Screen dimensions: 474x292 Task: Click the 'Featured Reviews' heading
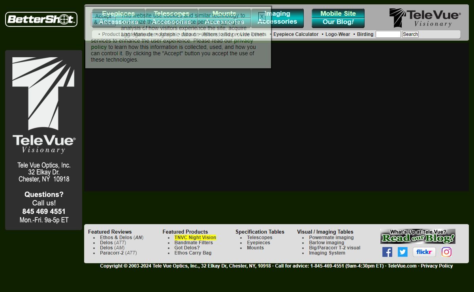tap(110, 232)
